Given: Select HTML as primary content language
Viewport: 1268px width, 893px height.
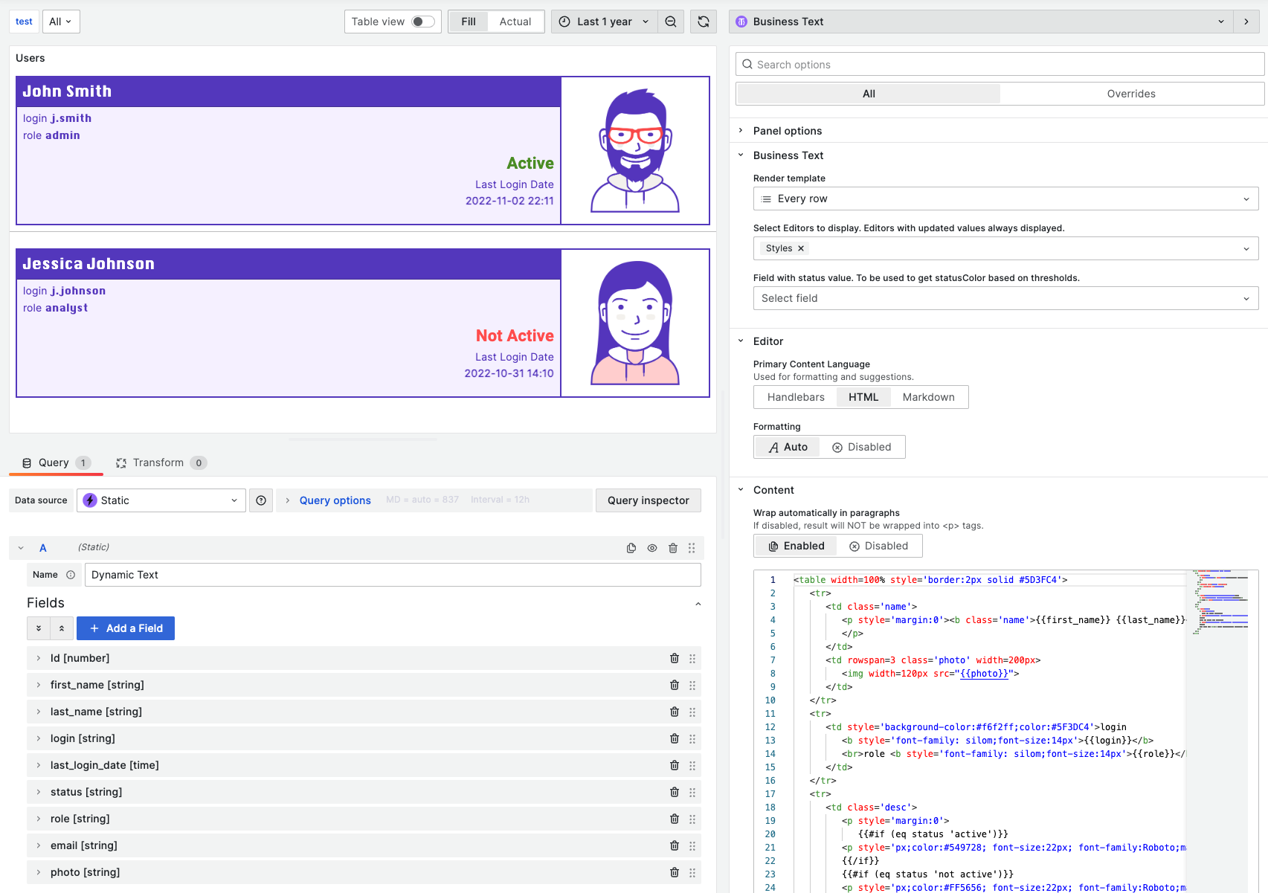Looking at the screenshot, I should (x=863, y=397).
